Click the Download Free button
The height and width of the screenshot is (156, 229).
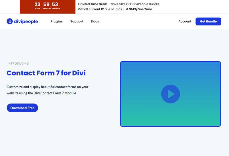pos(22,108)
